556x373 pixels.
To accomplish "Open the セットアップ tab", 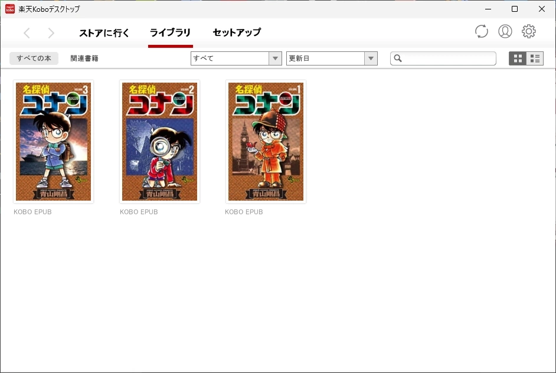I will 237,32.
